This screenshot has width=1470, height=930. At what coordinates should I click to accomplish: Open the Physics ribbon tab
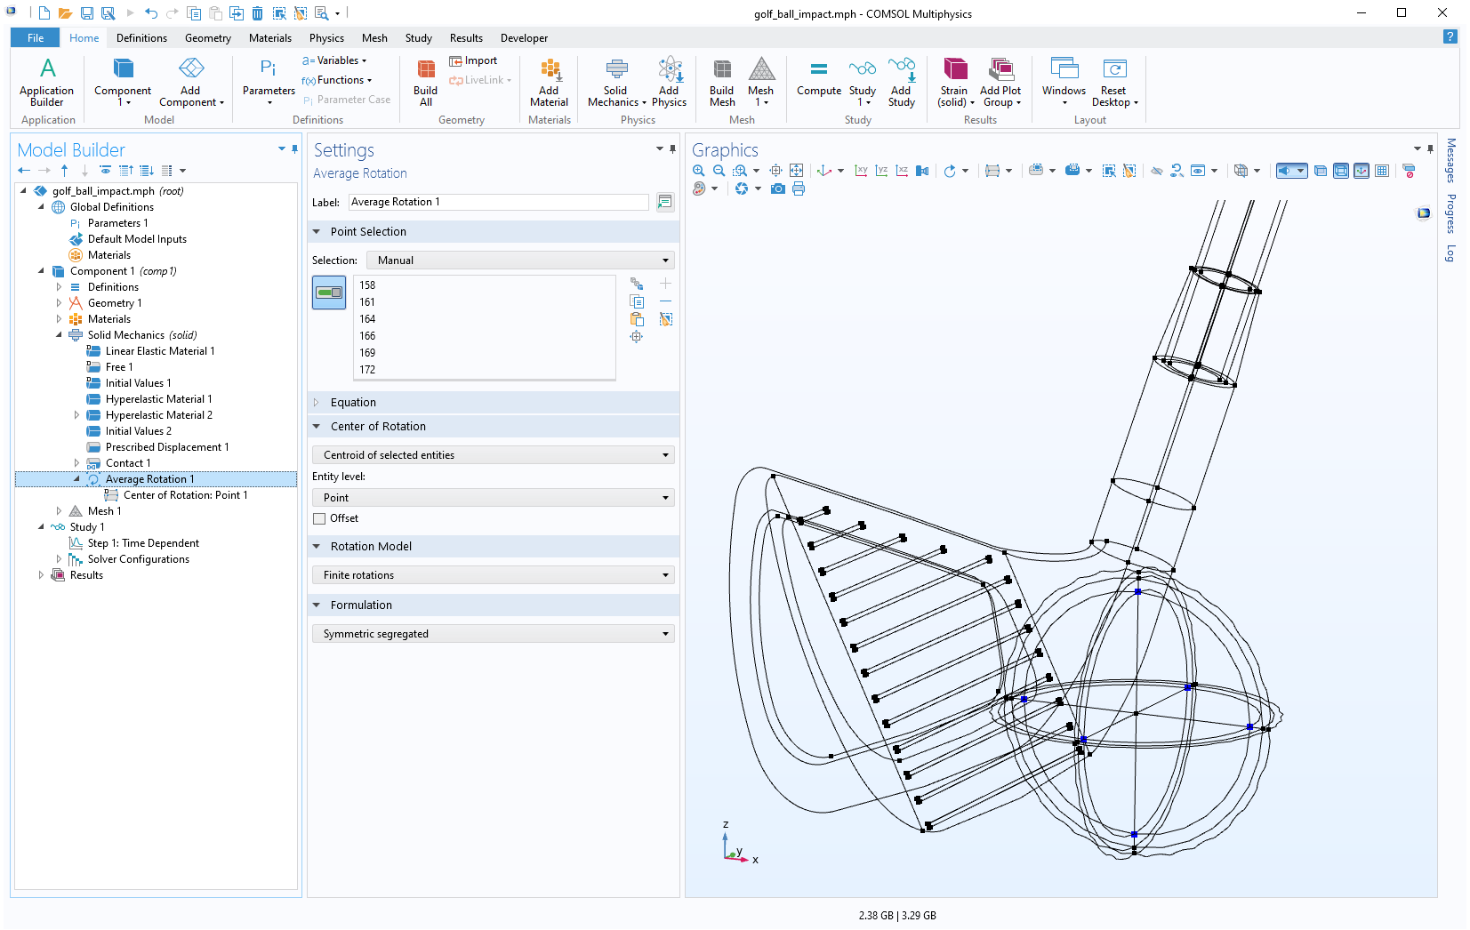[326, 38]
